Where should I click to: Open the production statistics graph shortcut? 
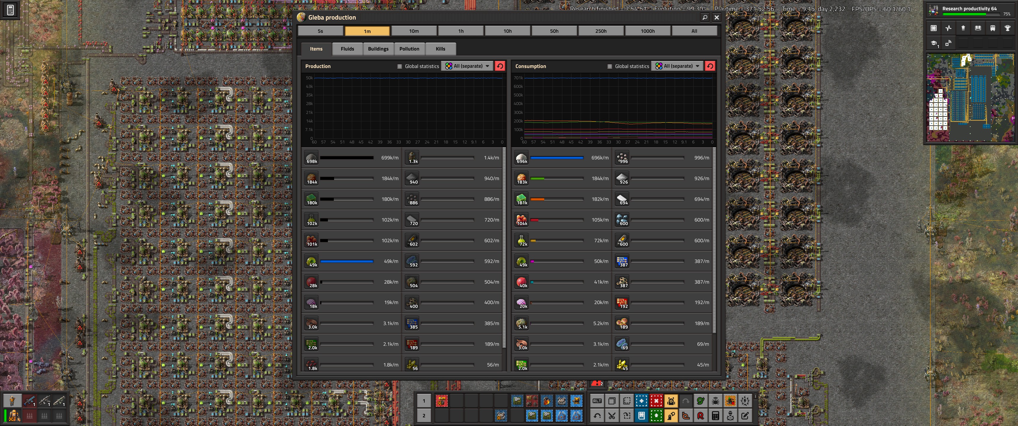tap(948, 28)
